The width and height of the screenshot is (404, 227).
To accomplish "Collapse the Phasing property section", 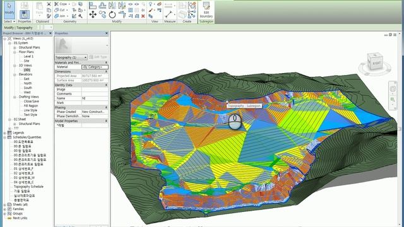I will tap(106, 107).
